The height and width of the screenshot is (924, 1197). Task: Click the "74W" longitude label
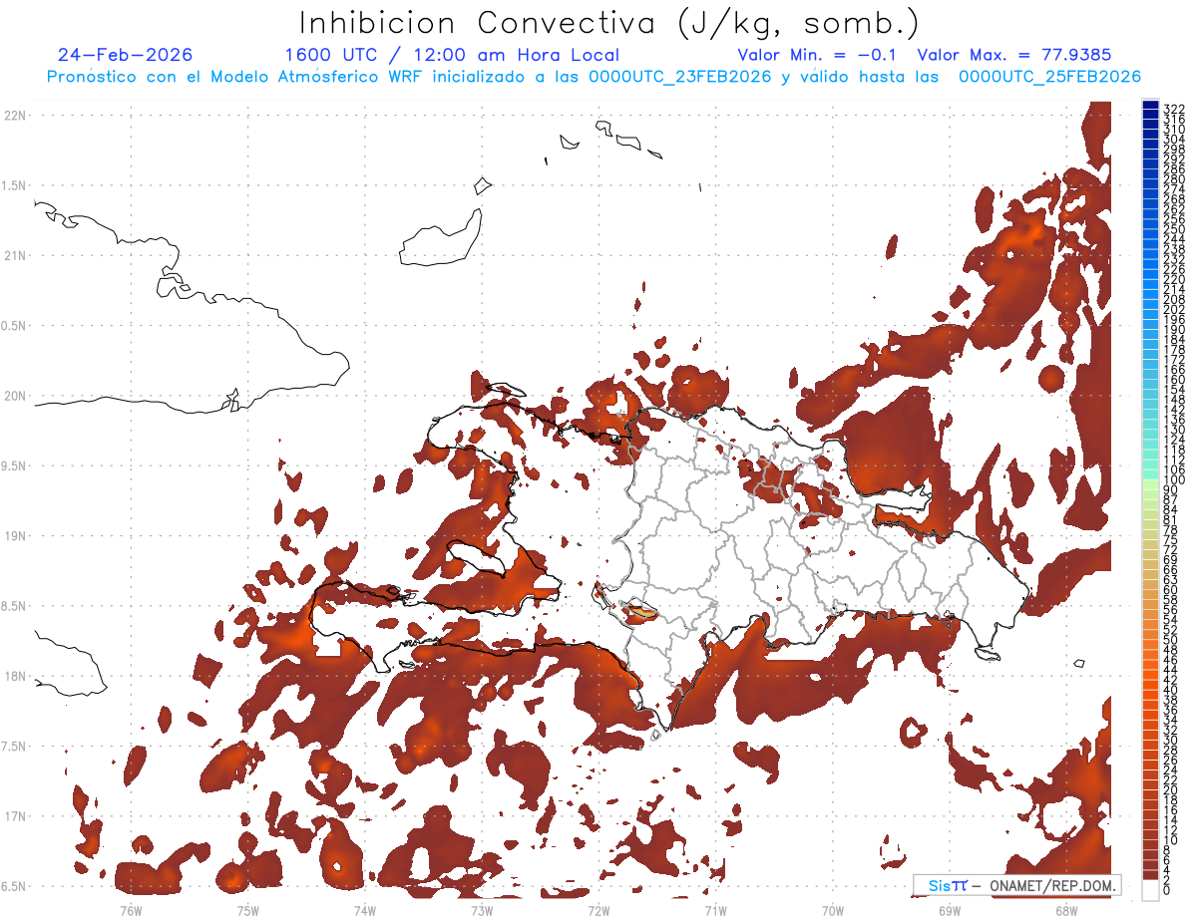pyautogui.click(x=365, y=909)
